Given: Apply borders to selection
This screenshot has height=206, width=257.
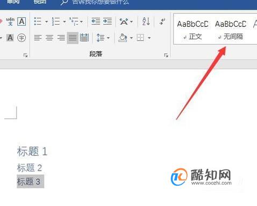Looking at the screenshot, I should tap(140, 38).
